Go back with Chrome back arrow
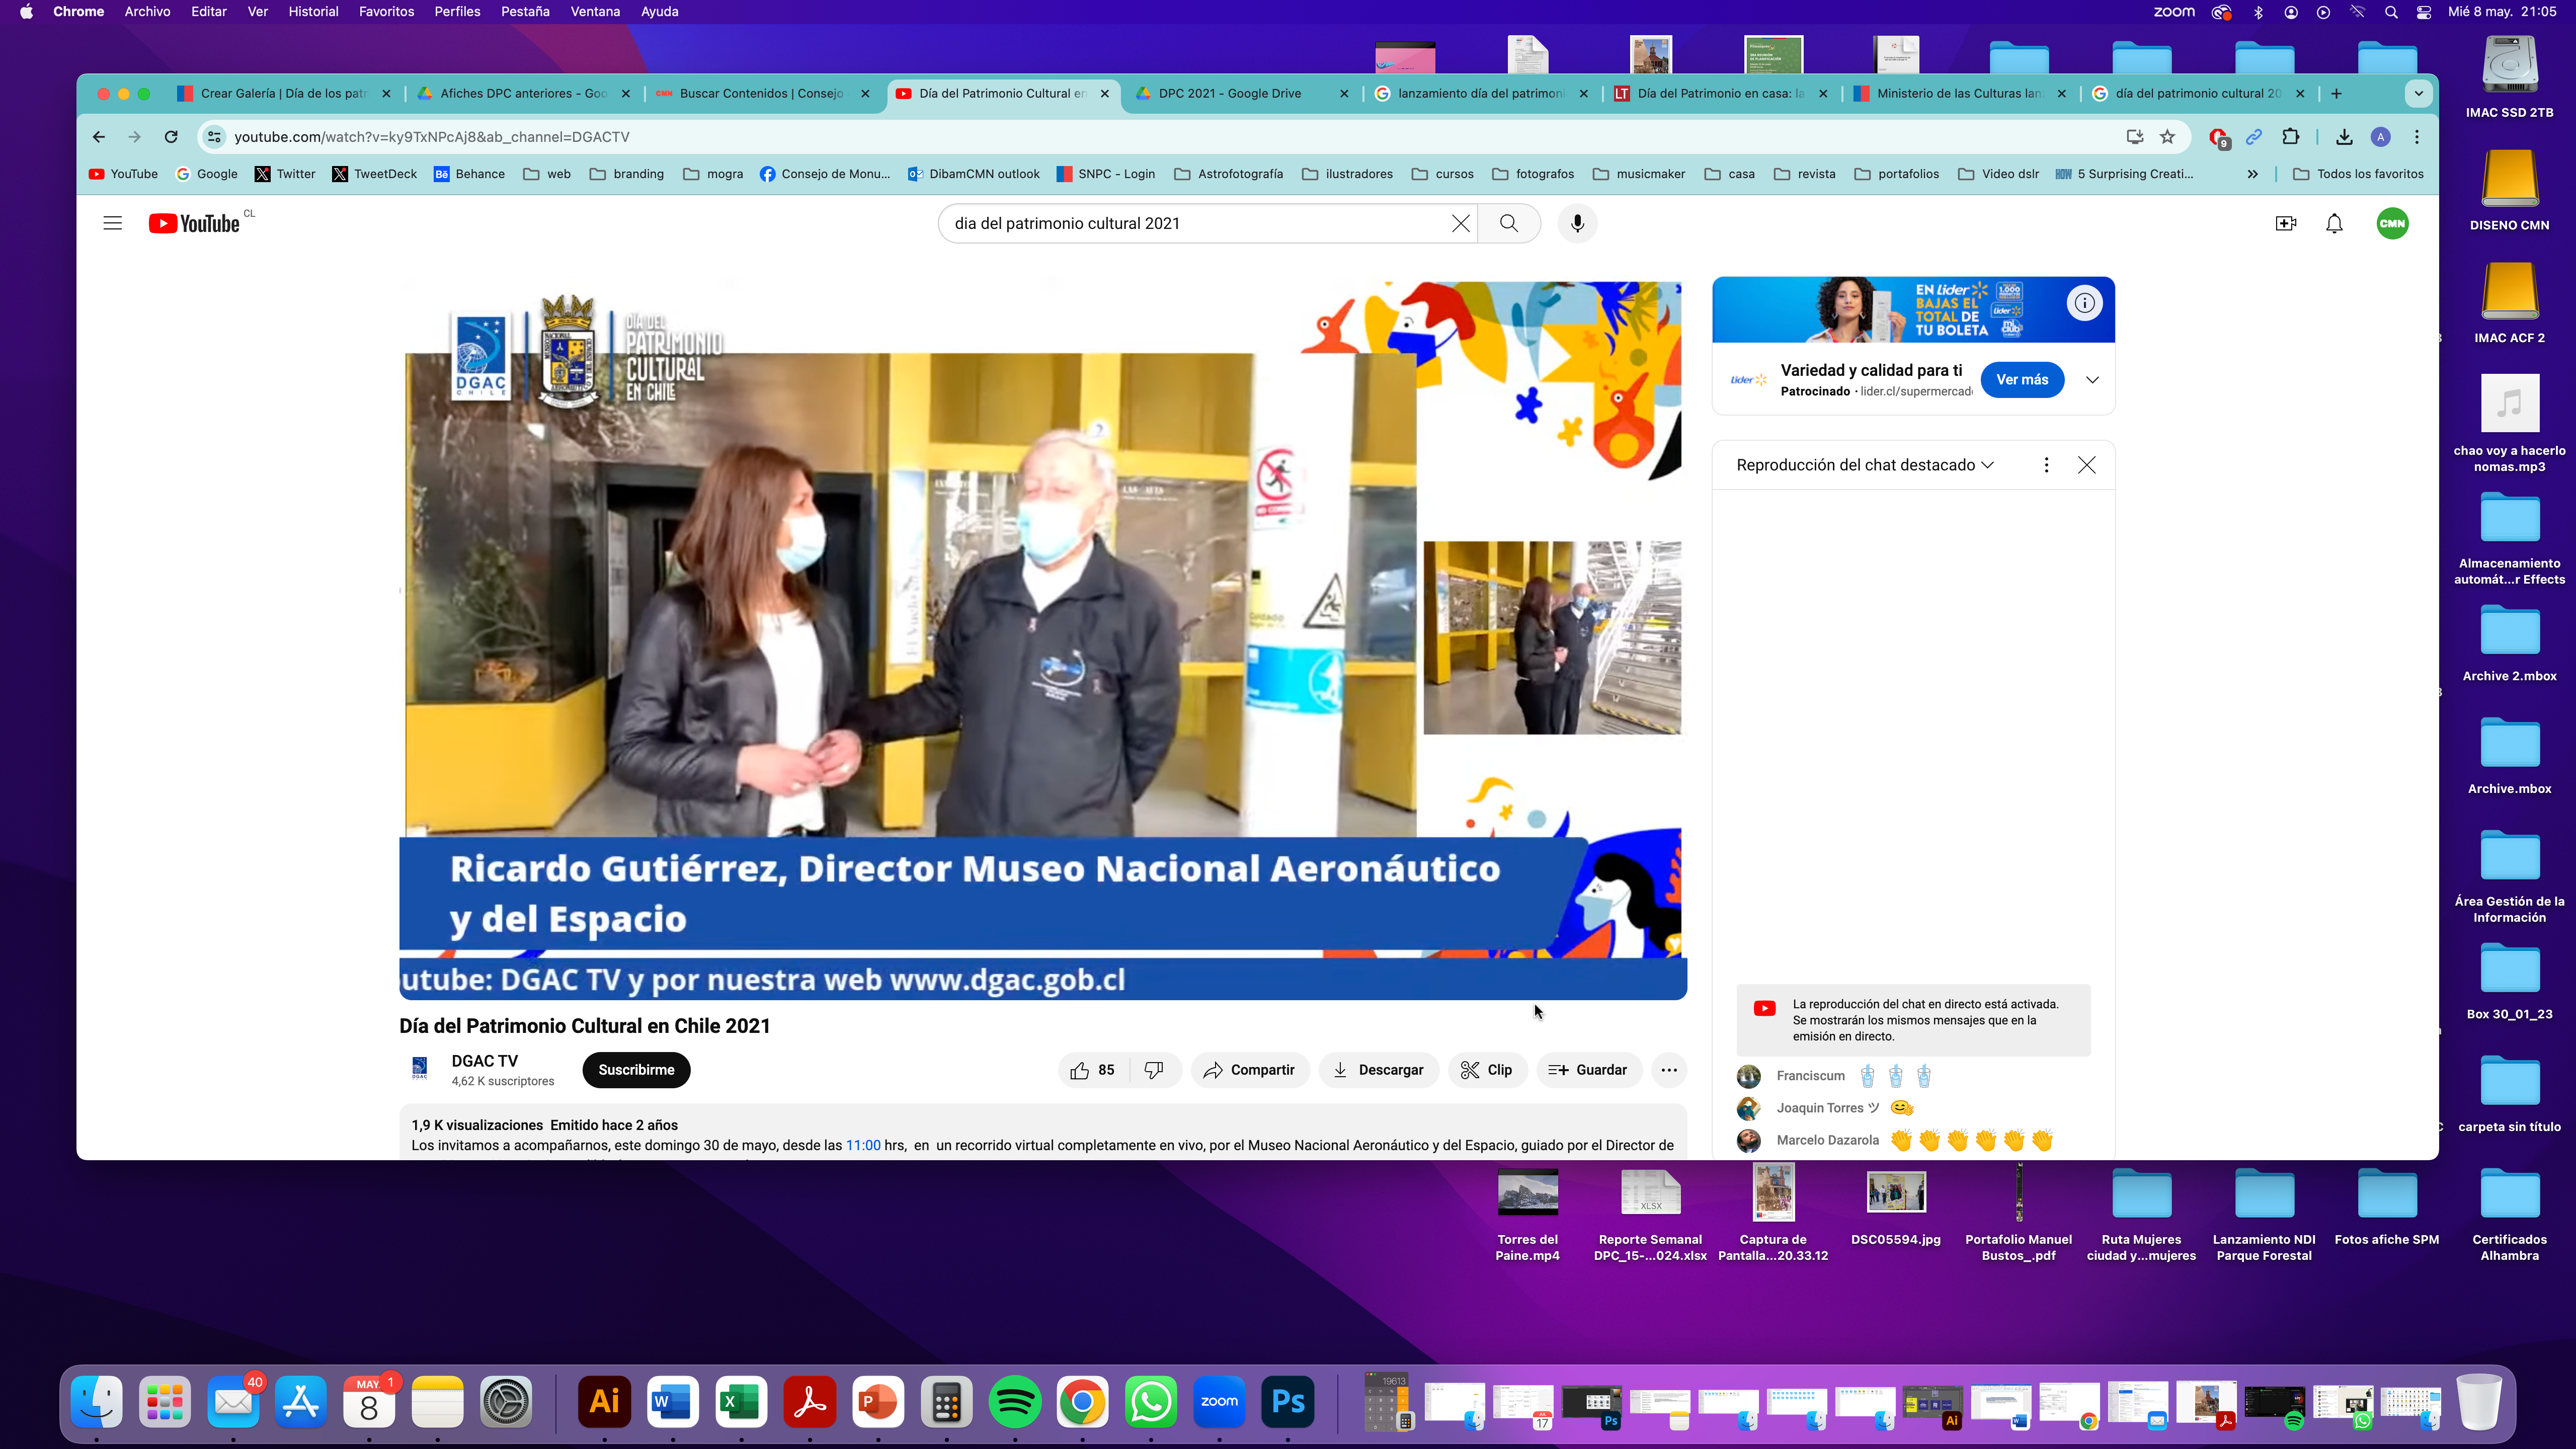Screen dimensions: 2576x1449 pyautogui.click(x=98, y=137)
